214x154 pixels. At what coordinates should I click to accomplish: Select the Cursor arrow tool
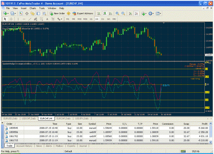pos(5,19)
